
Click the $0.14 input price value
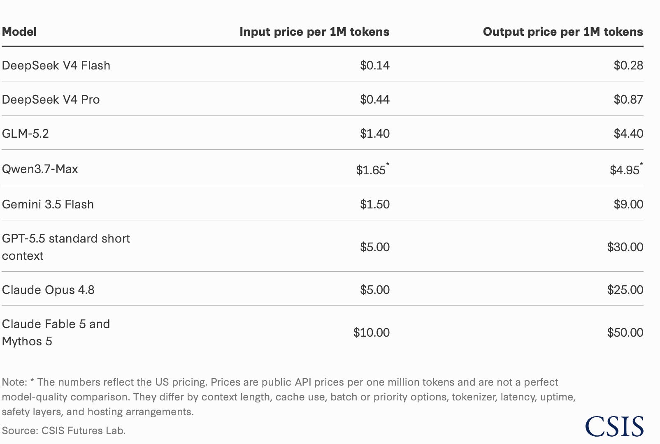click(375, 65)
